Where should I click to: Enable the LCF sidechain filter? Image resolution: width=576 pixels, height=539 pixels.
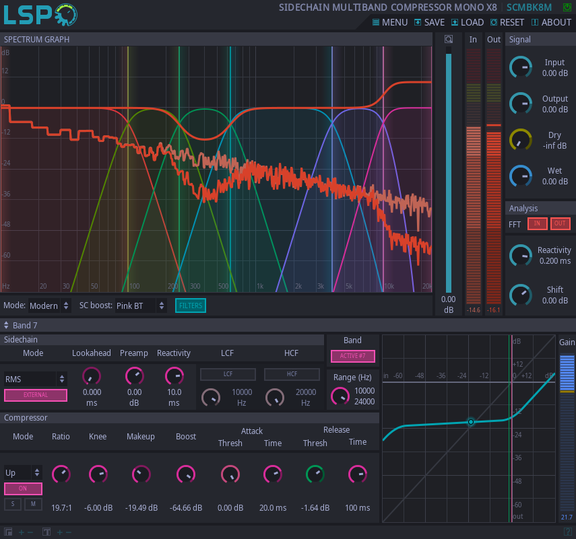coord(228,374)
